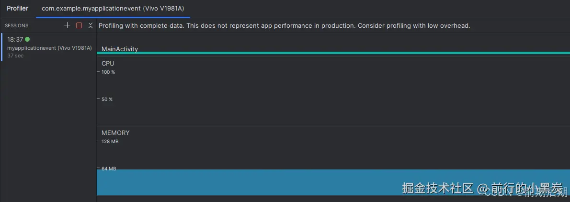Open the CPU timeline by its label
The image size is (570, 202).
pyautogui.click(x=108, y=63)
